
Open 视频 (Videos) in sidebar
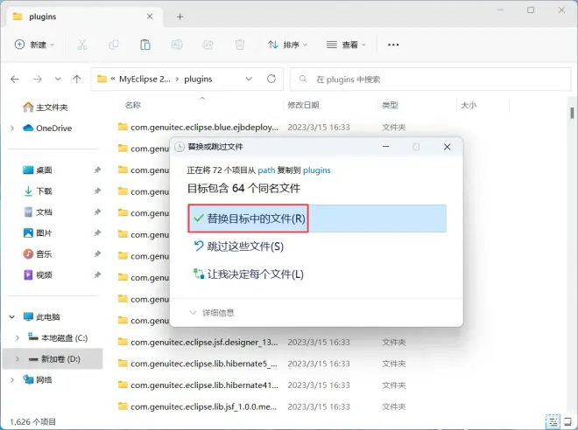pyautogui.click(x=38, y=274)
